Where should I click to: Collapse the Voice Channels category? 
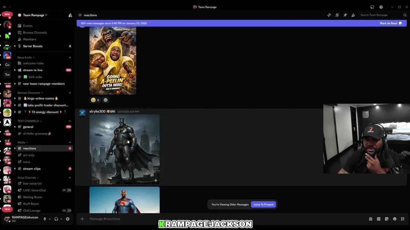pyautogui.click(x=28, y=178)
